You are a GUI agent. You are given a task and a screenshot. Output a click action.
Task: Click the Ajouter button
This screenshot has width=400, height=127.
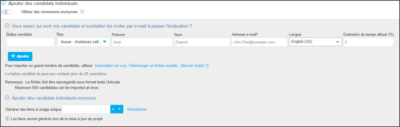point(20,56)
